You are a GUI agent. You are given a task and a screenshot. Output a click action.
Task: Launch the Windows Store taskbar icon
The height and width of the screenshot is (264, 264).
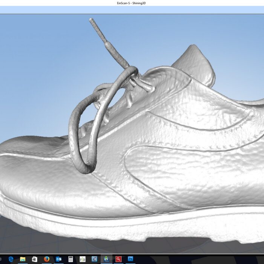pyautogui.click(x=35, y=259)
